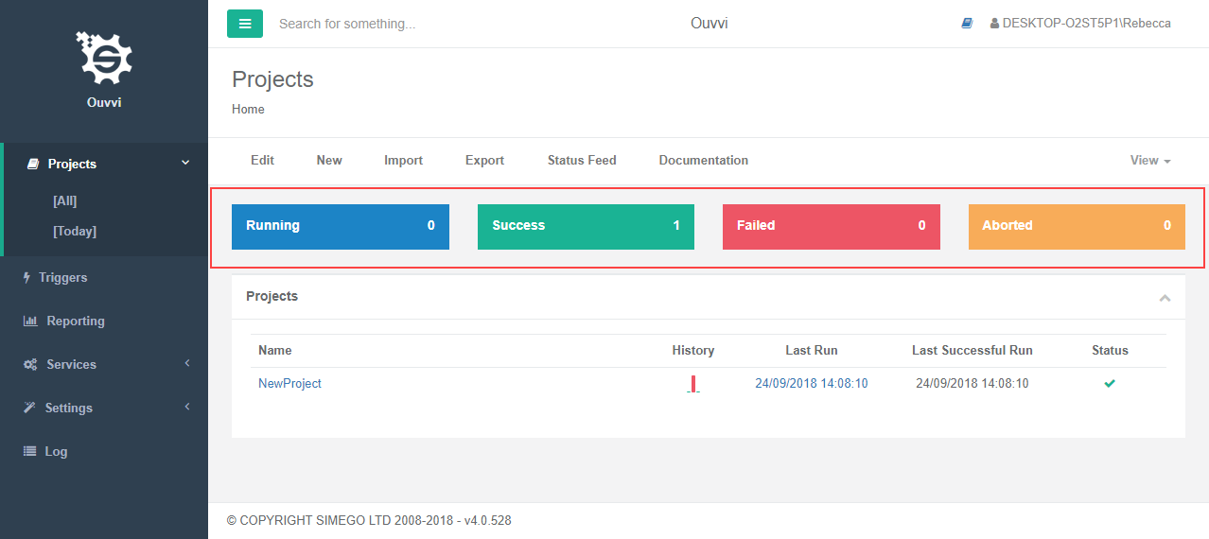
Task: Click the orange Aborted tile
Action: coord(1077,226)
